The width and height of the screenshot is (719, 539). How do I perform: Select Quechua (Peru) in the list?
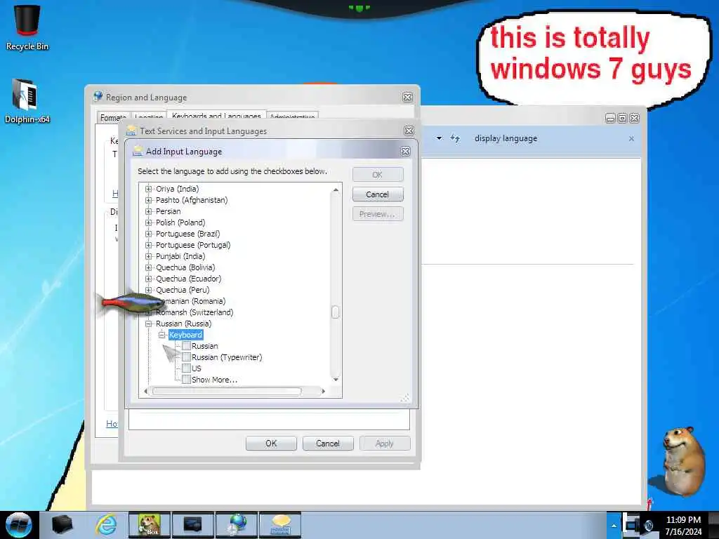click(x=183, y=290)
